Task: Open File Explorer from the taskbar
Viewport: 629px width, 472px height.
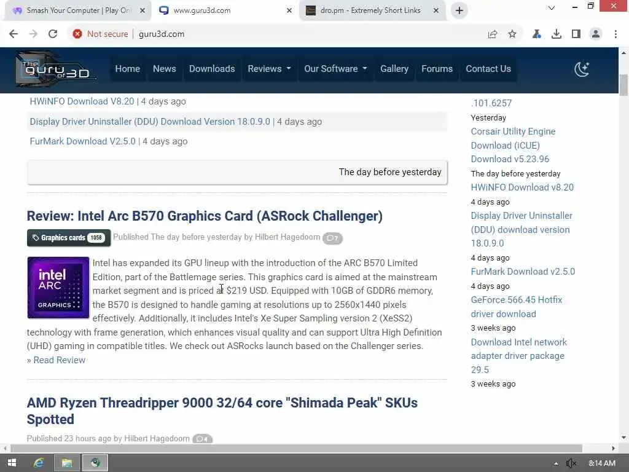Action: click(x=66, y=463)
